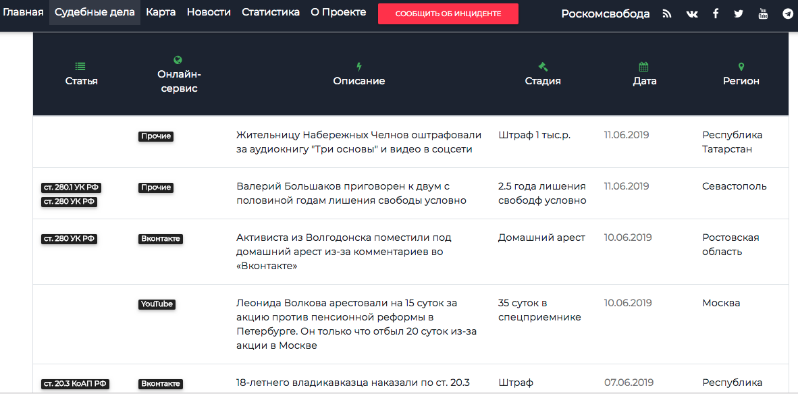Open the Статистика menu item
798x394 pixels.
[271, 12]
